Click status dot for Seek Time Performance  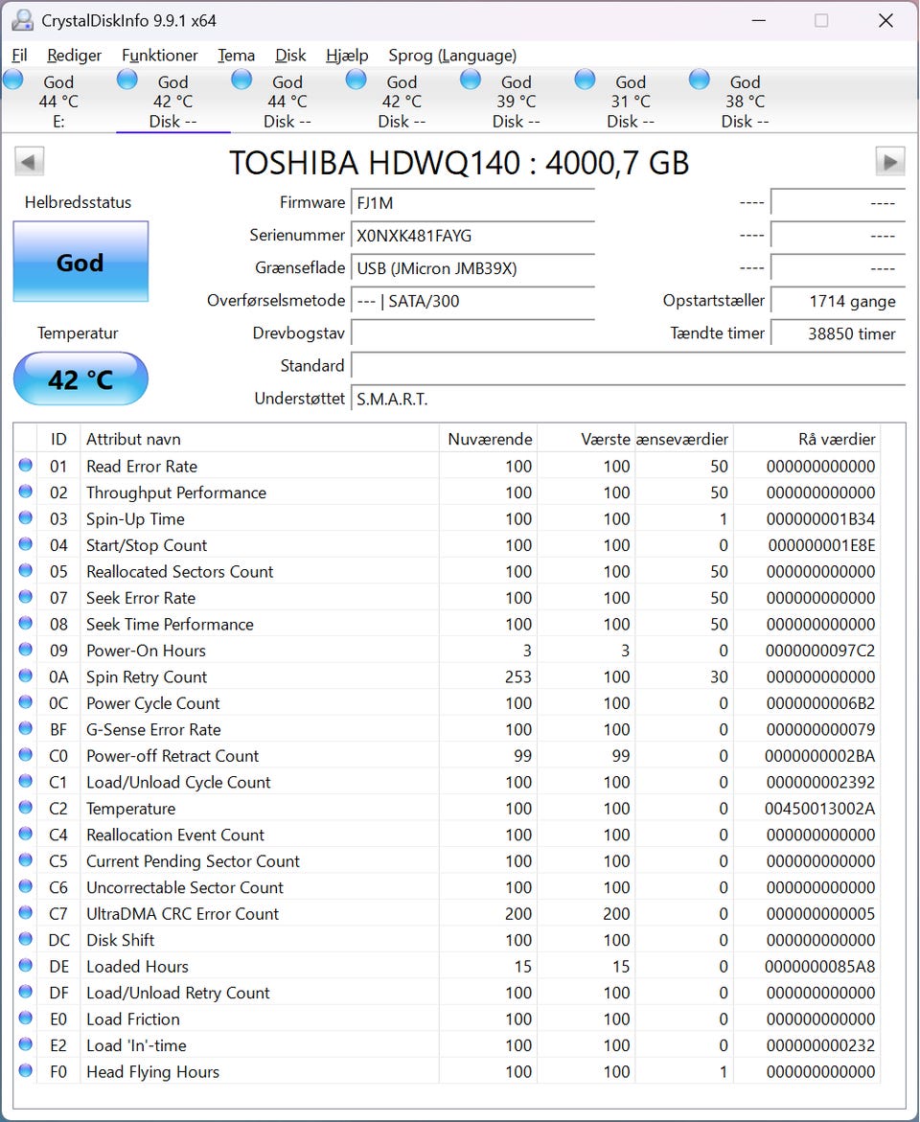pos(26,623)
